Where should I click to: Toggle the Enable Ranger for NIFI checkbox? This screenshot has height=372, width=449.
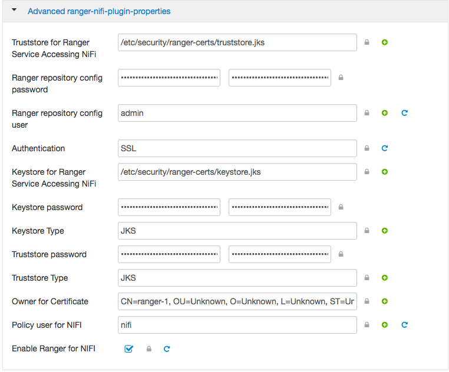point(129,349)
